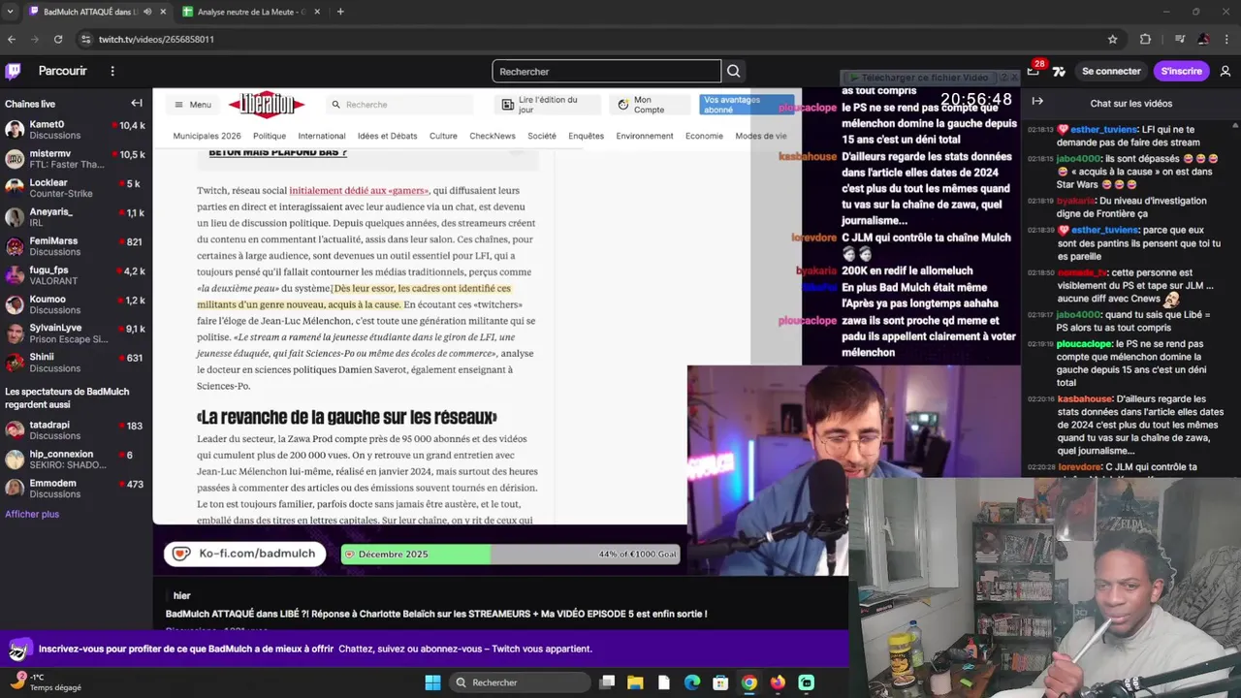Open the Chrome three-dot menu

pyautogui.click(x=1226, y=39)
